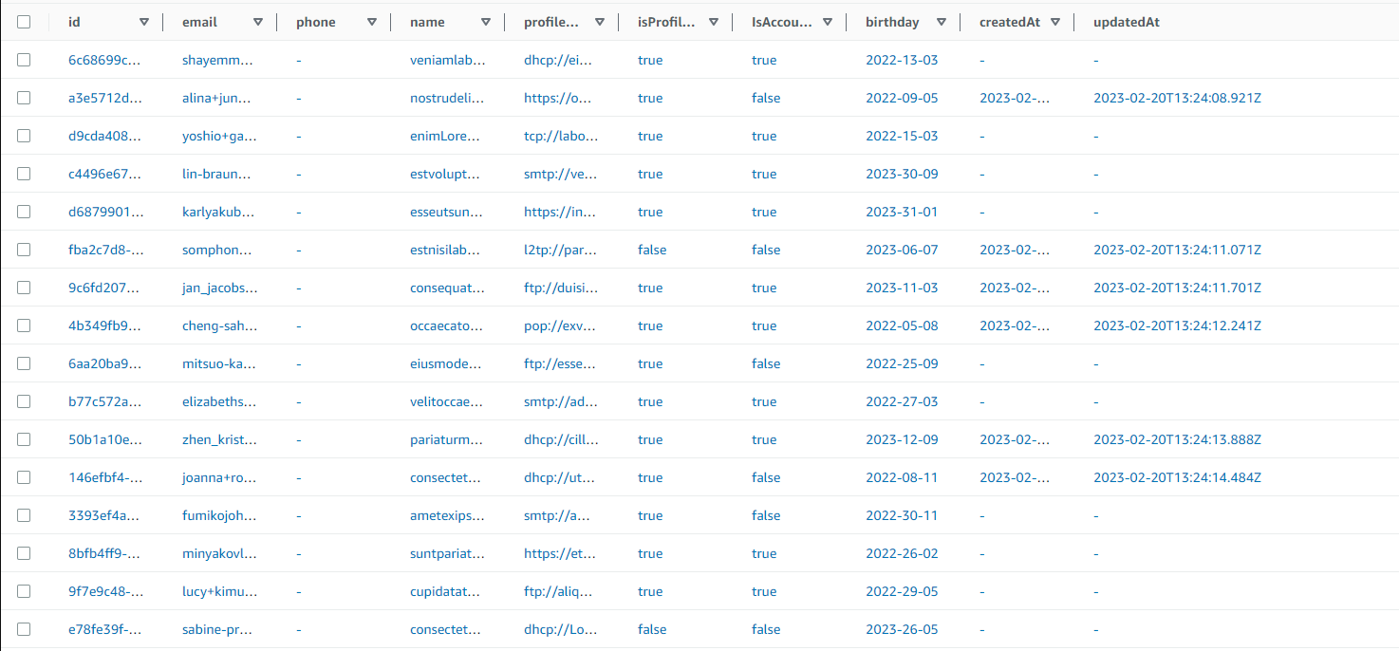Click the birthday column filter funnel
The image size is (1399, 651).
click(941, 22)
